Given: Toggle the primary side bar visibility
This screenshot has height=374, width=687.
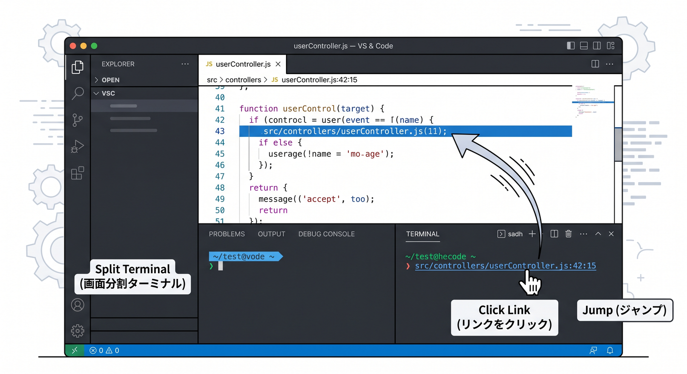Looking at the screenshot, I should 571,46.
